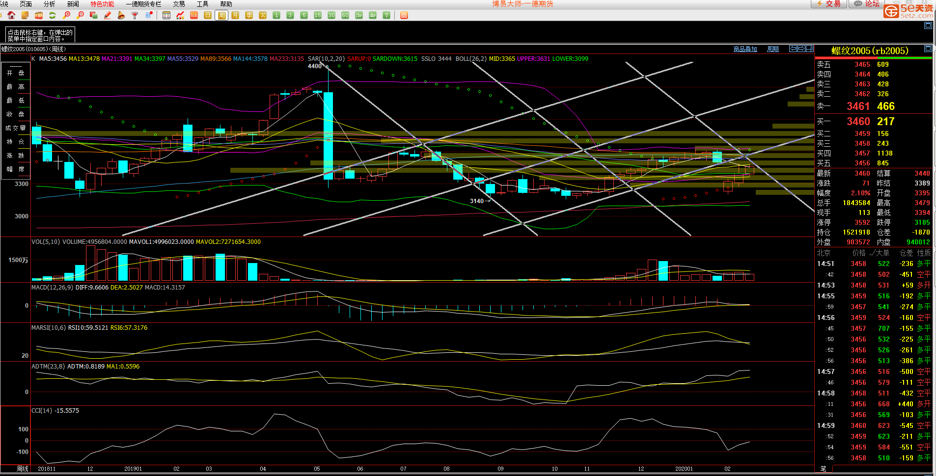Open the 周期 period dropdown link
The height and width of the screenshot is (476, 936).
[772, 49]
